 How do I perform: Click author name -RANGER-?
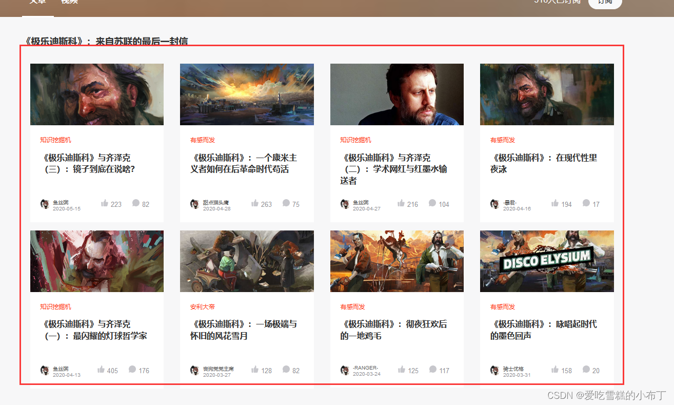point(365,368)
